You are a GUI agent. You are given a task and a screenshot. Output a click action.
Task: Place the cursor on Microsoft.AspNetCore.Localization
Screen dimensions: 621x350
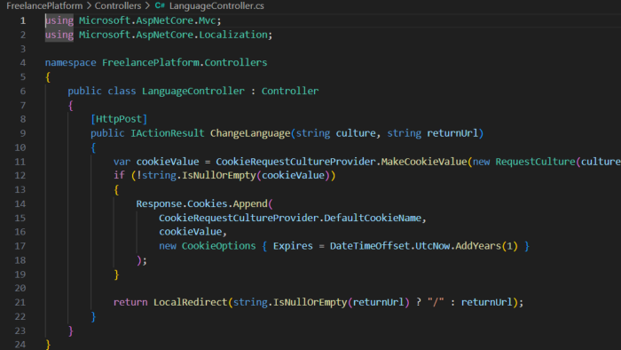click(173, 35)
